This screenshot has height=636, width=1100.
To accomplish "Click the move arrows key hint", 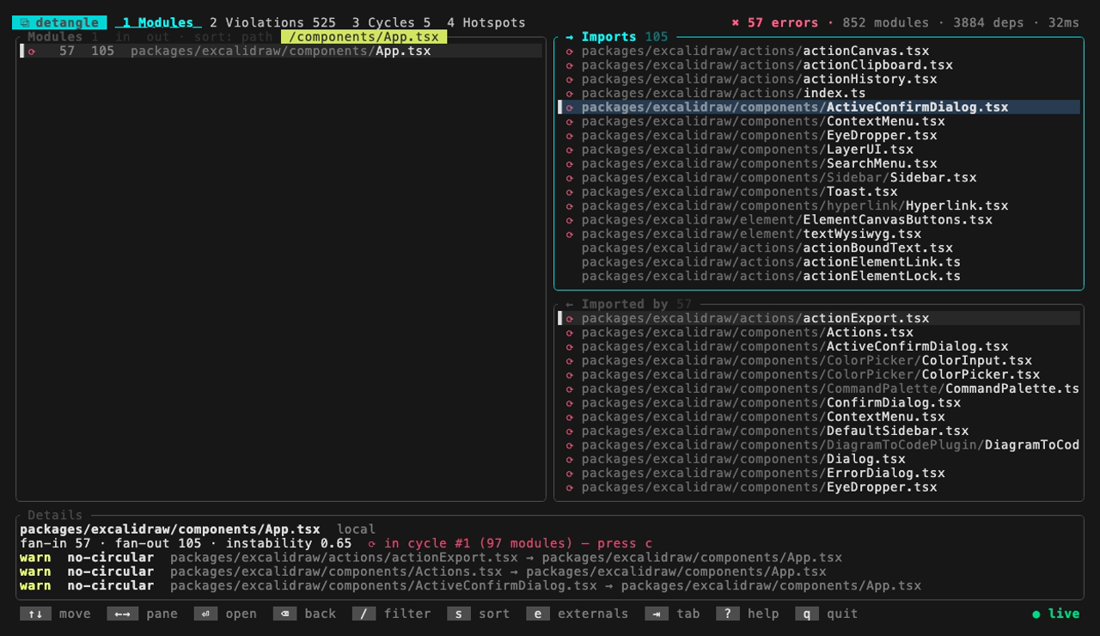I will tap(35, 614).
